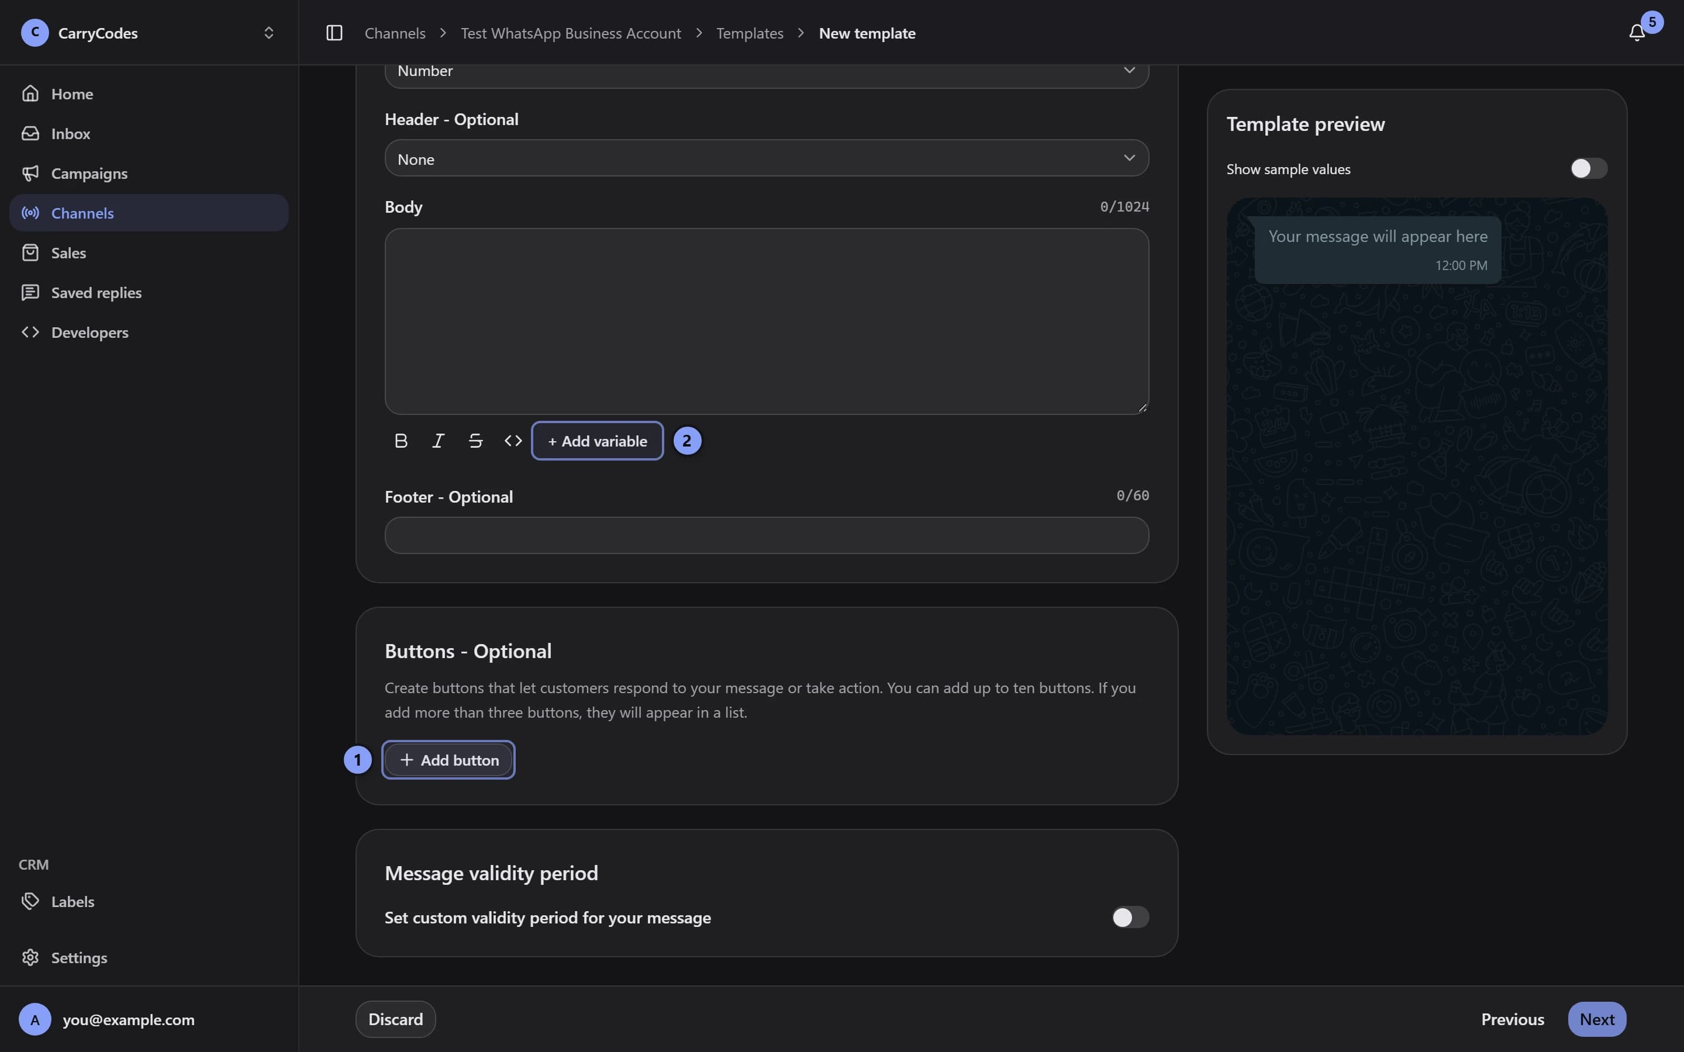Click the Body 0/1024 character counter
1684x1052 pixels.
[1124, 207]
